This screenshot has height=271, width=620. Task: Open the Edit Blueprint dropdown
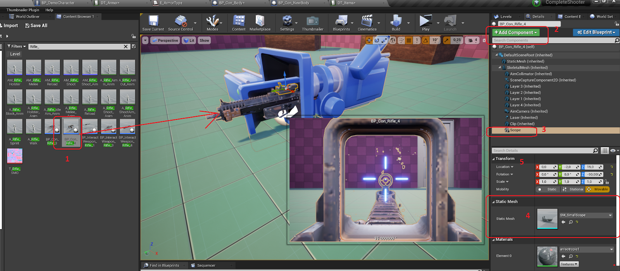(x=596, y=32)
